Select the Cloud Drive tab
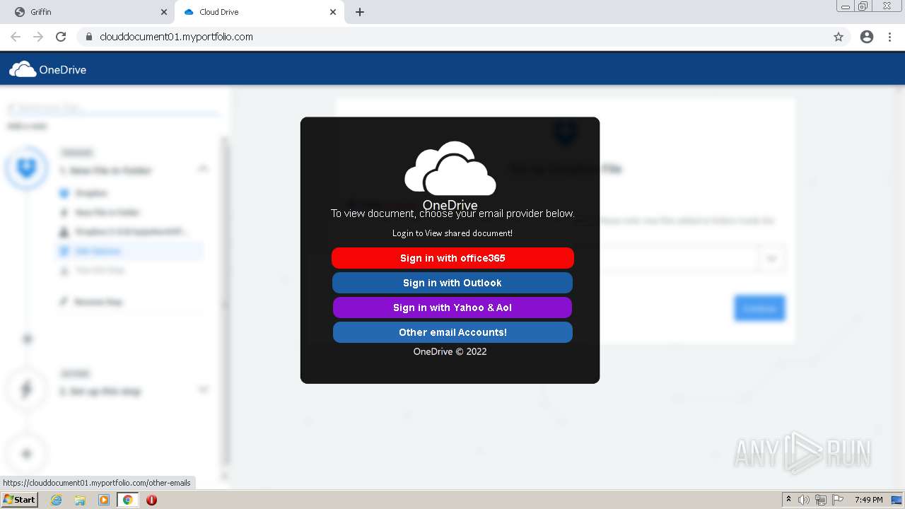905x509 pixels. click(x=258, y=12)
